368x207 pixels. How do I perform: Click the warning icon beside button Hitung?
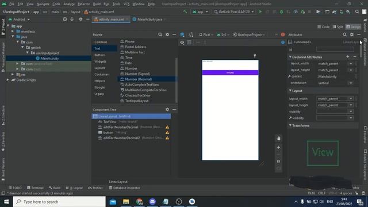coord(167,133)
